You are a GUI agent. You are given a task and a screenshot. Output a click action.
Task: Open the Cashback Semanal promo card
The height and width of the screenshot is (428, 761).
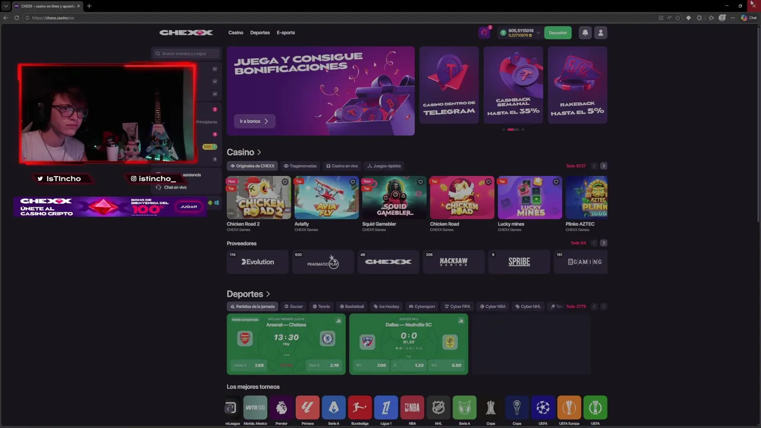(513, 85)
